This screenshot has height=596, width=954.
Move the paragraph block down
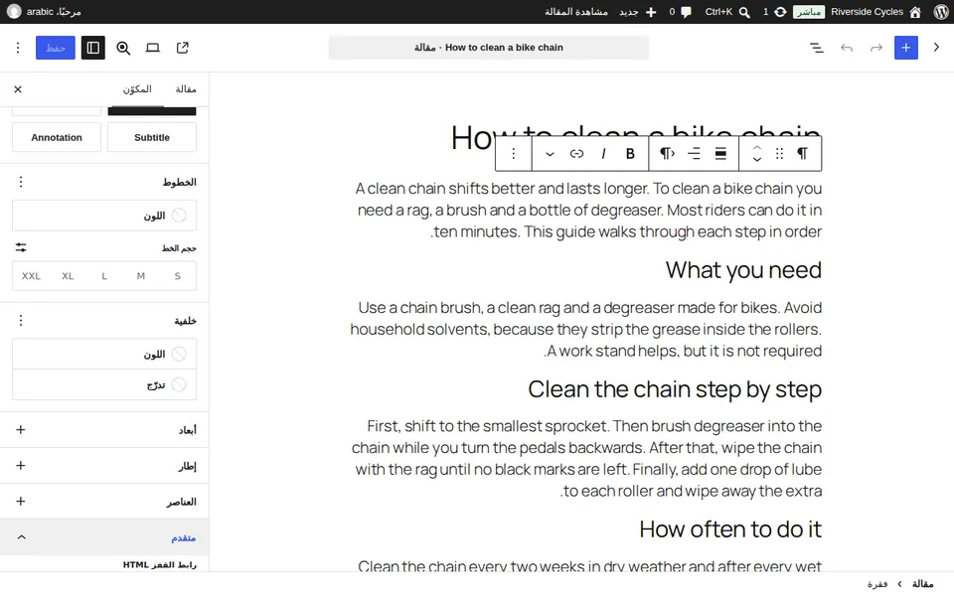point(757,159)
